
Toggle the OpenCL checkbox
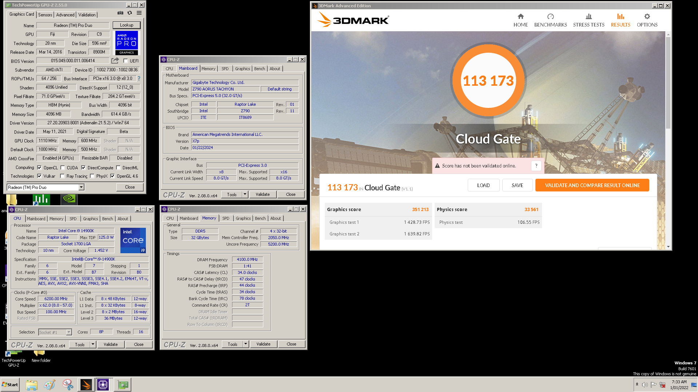coord(39,168)
